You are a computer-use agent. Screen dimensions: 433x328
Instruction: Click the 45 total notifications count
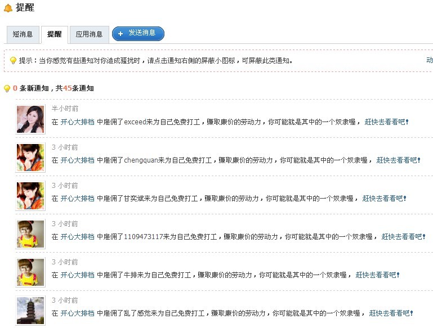pyautogui.click(x=68, y=88)
